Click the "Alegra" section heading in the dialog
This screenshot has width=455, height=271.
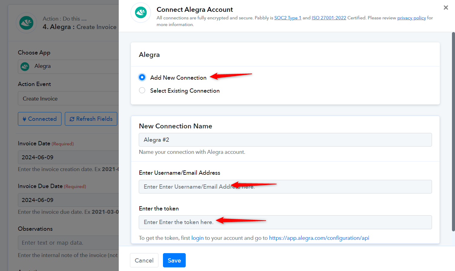(x=149, y=55)
